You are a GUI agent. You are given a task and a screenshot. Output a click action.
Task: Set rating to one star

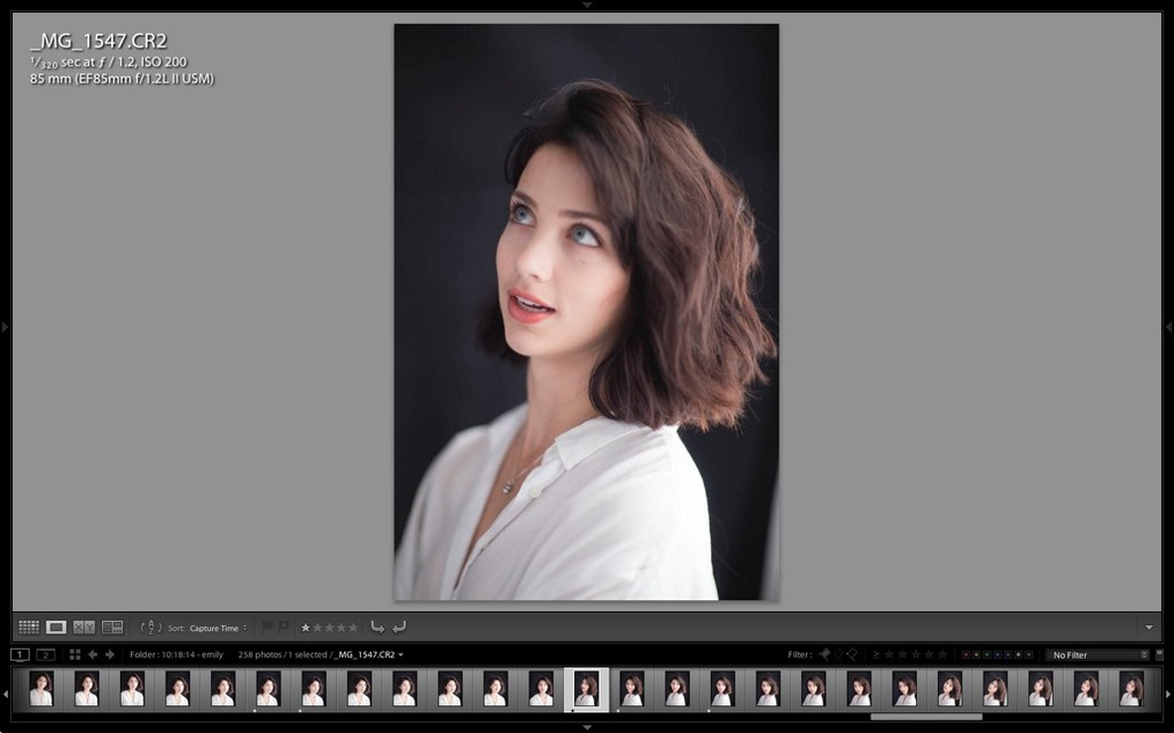[x=304, y=628]
